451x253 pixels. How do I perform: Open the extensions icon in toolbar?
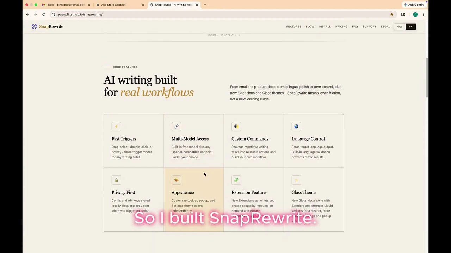pos(403,14)
